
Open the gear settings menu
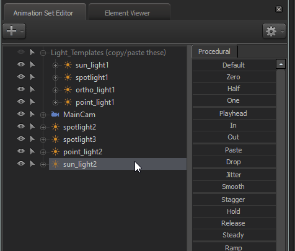pos(274,31)
